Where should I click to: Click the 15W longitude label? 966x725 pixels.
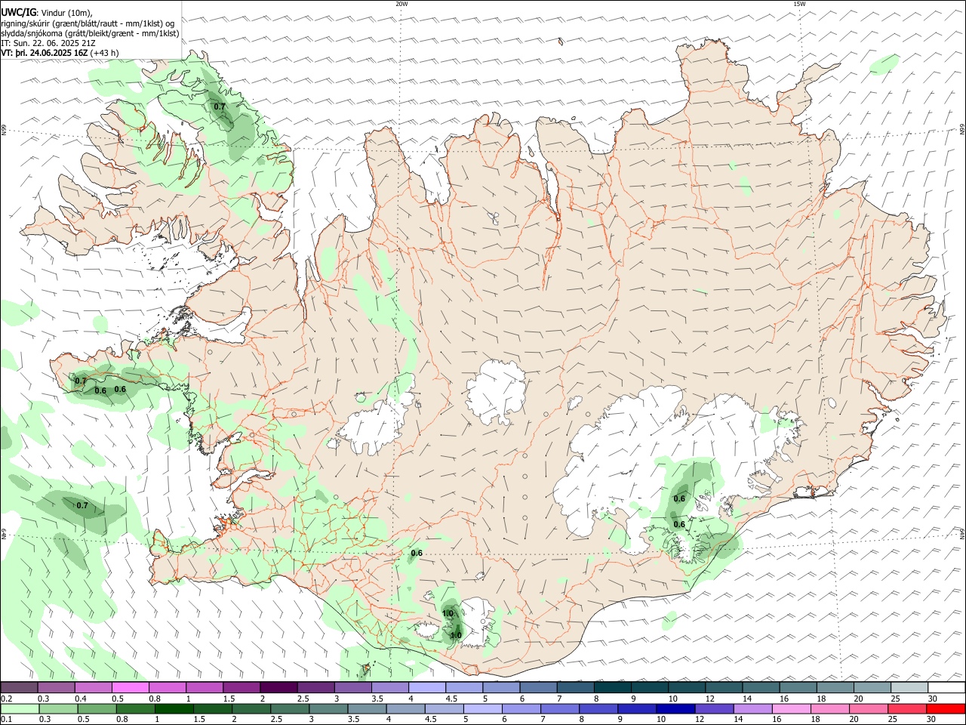click(x=799, y=4)
